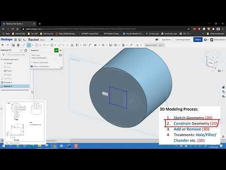Open the view cube options dropdown
The height and width of the screenshot is (170, 226).
[220, 71]
